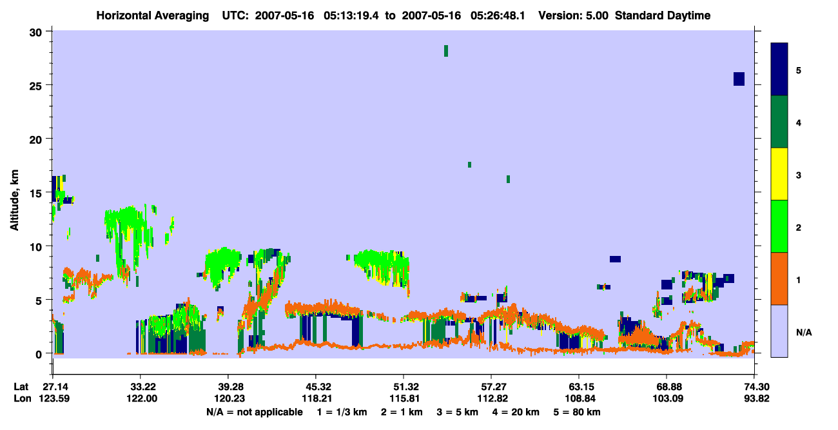Click colorbar label 1

click(x=799, y=279)
